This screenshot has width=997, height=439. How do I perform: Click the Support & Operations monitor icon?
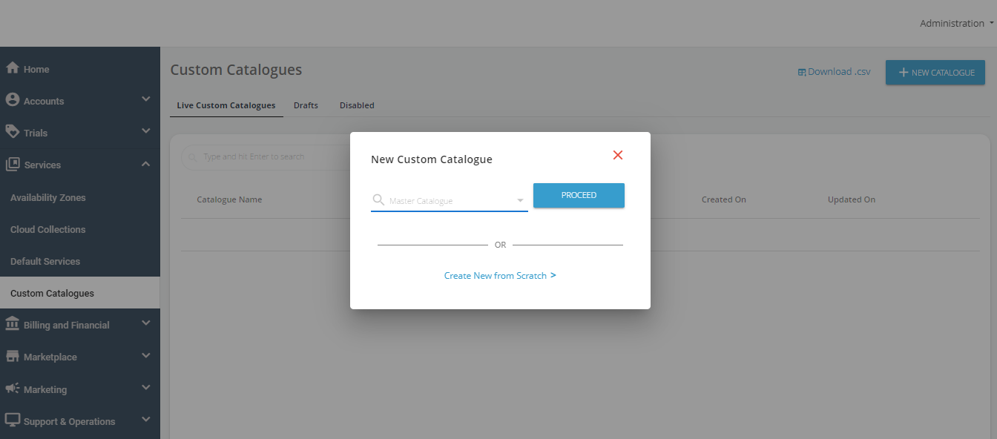pos(13,420)
